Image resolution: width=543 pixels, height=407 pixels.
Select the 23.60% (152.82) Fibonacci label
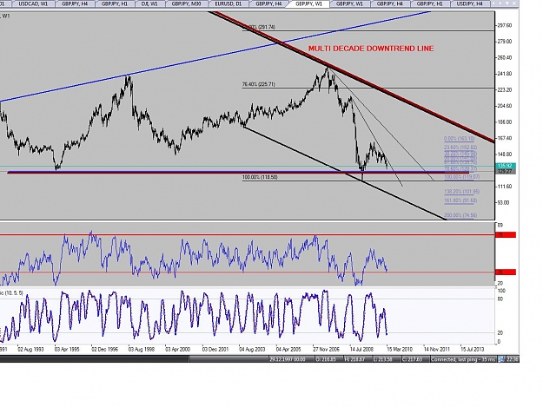pyautogui.click(x=460, y=148)
